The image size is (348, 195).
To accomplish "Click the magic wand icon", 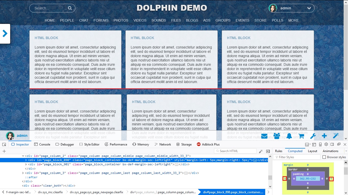I will click(336, 136).
